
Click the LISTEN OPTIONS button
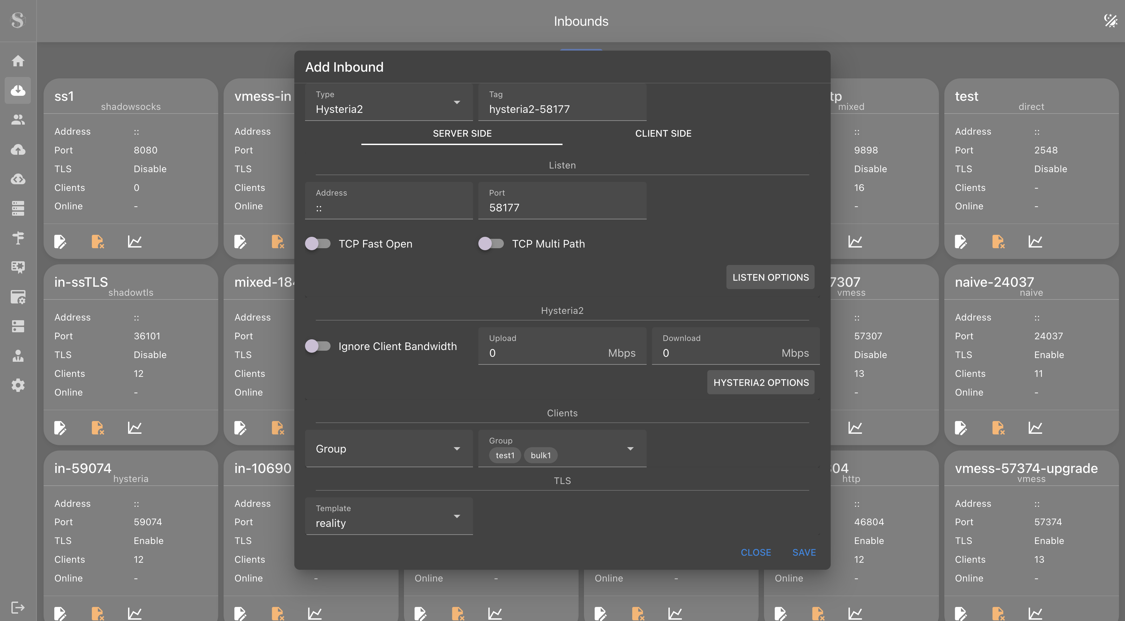click(770, 277)
